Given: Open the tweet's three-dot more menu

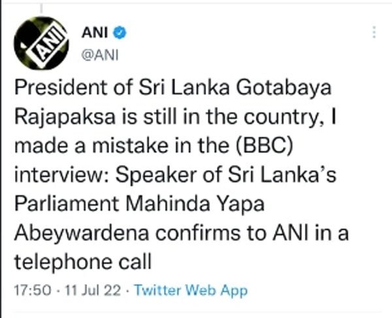Looking at the screenshot, I should pos(374,31).
